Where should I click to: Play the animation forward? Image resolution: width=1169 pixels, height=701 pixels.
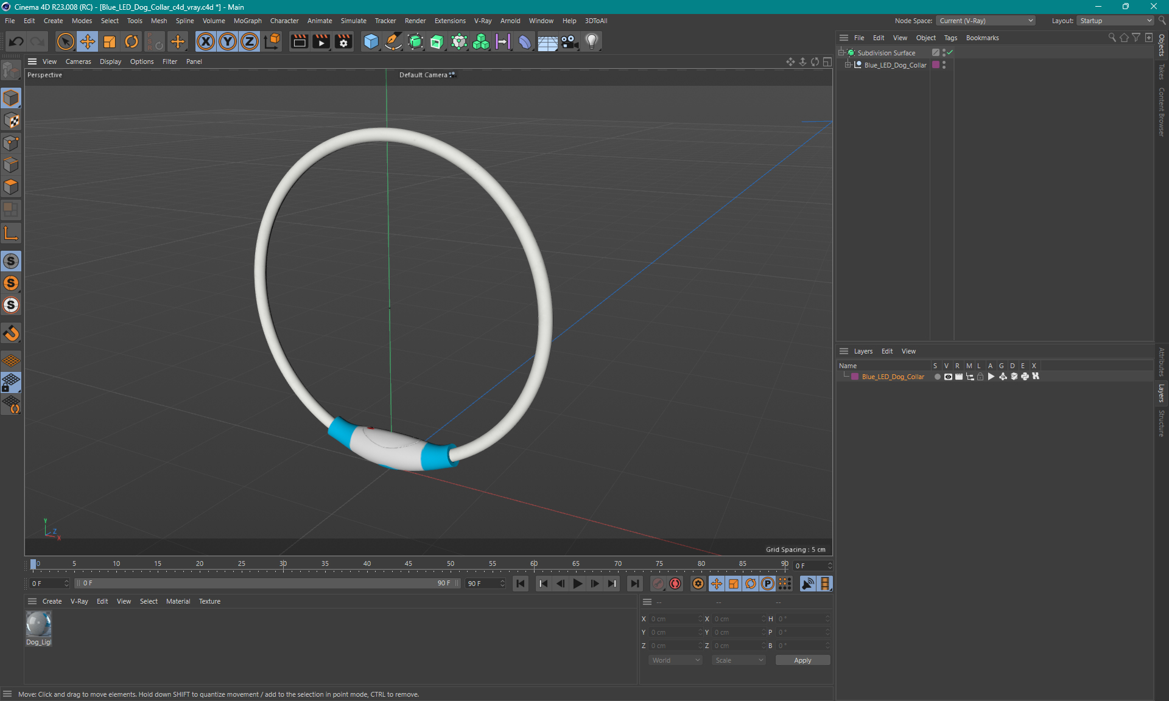click(577, 584)
